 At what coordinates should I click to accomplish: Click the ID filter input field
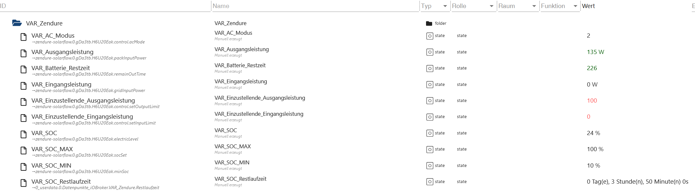tap(105, 6)
